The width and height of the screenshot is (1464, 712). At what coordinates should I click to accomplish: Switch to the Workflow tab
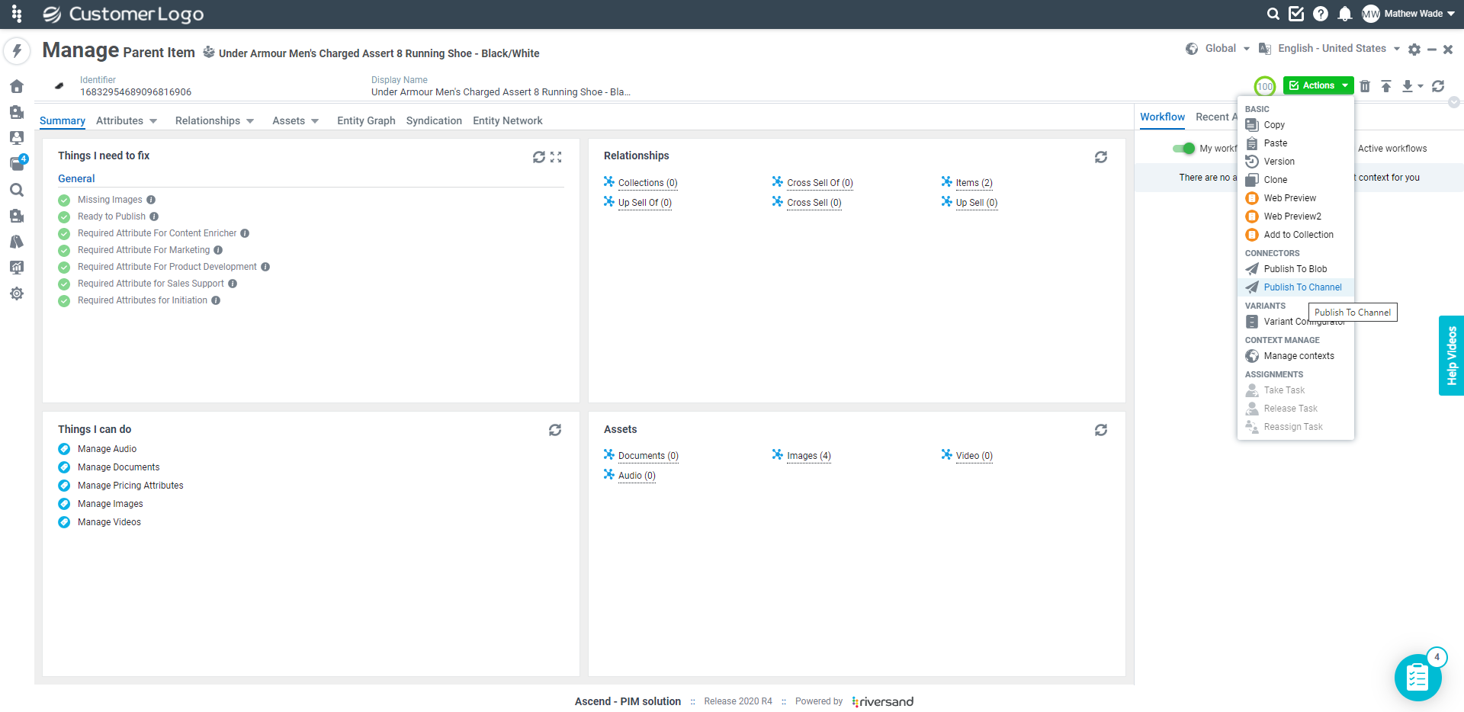point(1163,117)
